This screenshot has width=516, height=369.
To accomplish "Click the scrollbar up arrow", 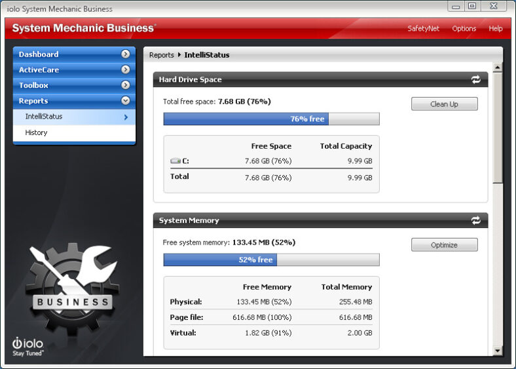I will [x=498, y=68].
